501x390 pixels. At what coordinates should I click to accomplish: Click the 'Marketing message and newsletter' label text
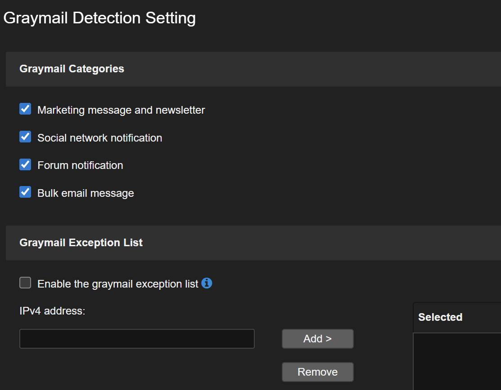[121, 110]
